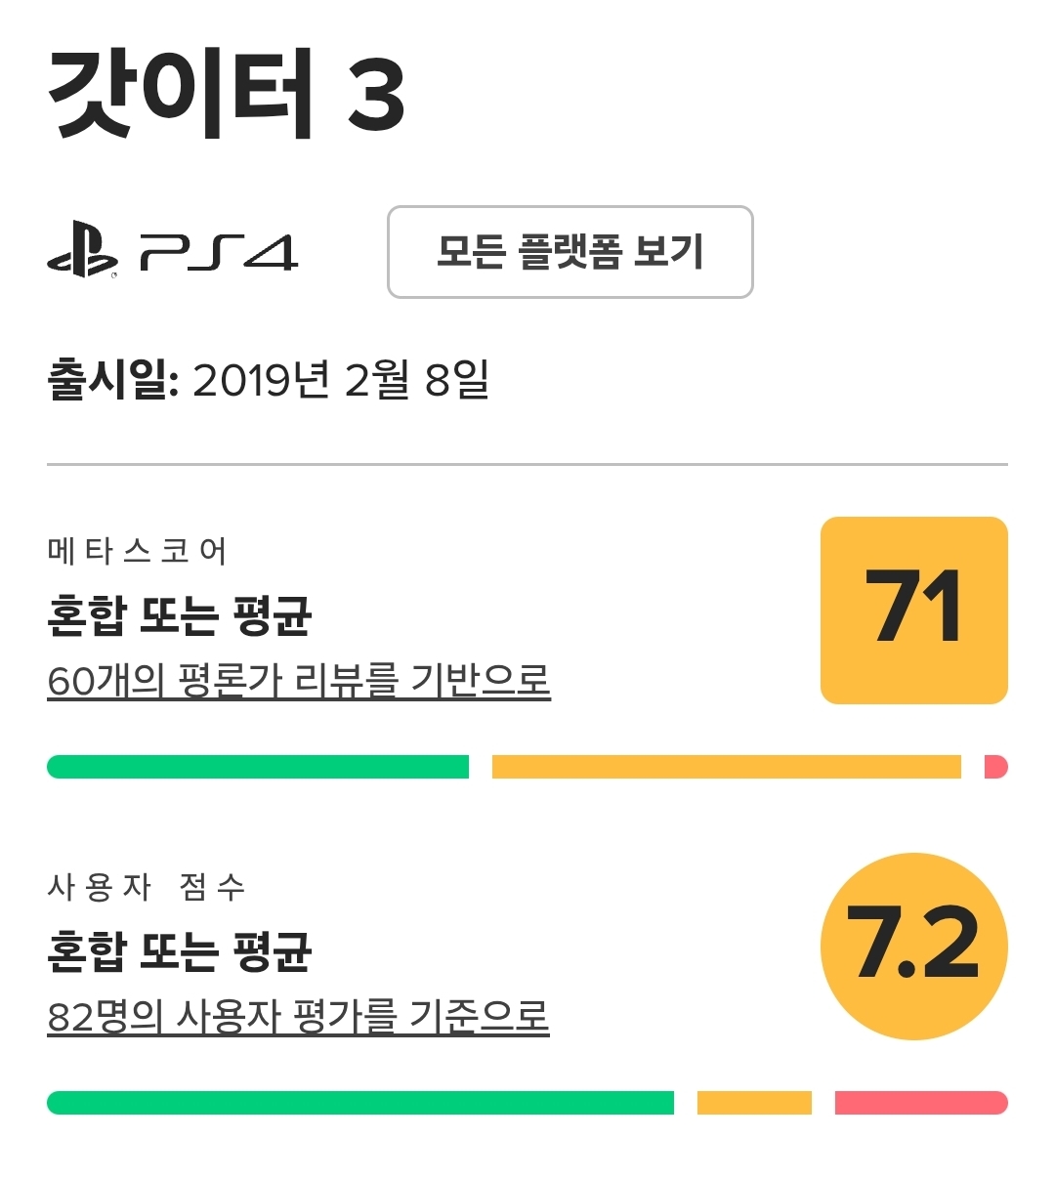Select red negative segment of user bar

pos(921,1103)
